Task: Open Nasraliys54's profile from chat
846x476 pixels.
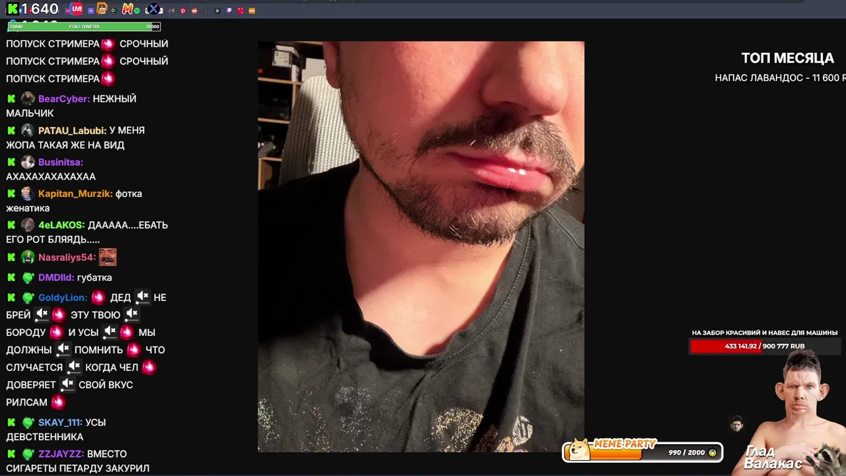Action: (x=67, y=257)
